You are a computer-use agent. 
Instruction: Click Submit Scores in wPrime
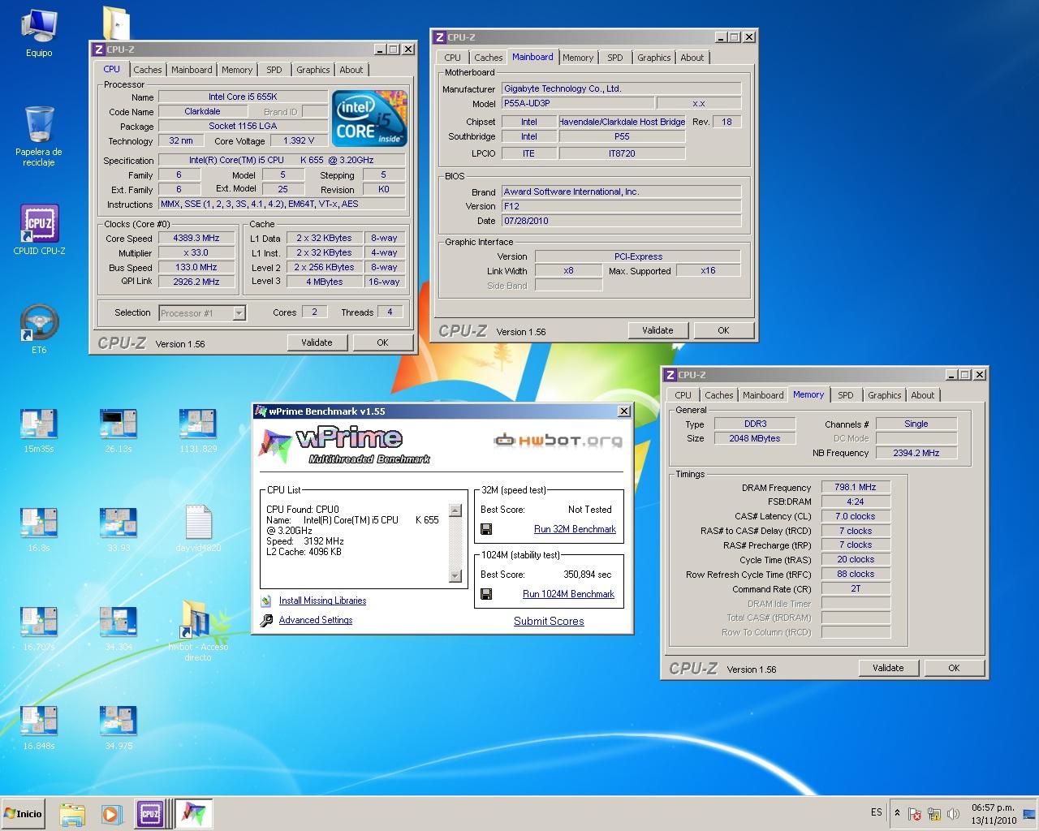[x=549, y=621]
